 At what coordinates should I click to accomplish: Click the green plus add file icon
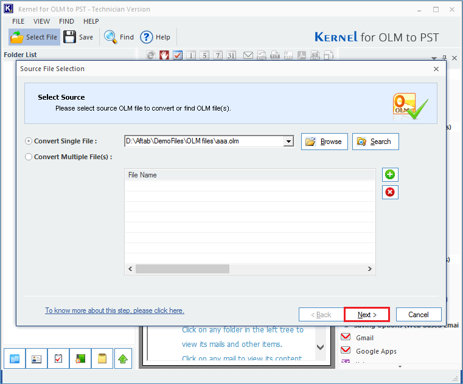point(390,174)
